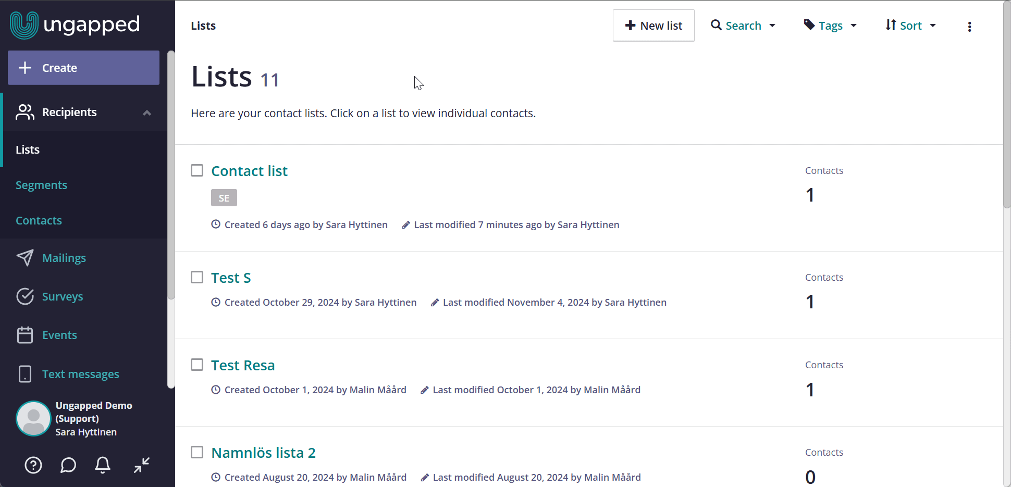Click the pencil icon on Test Resa row
Viewport: 1011px width, 487px height.
[x=425, y=390]
